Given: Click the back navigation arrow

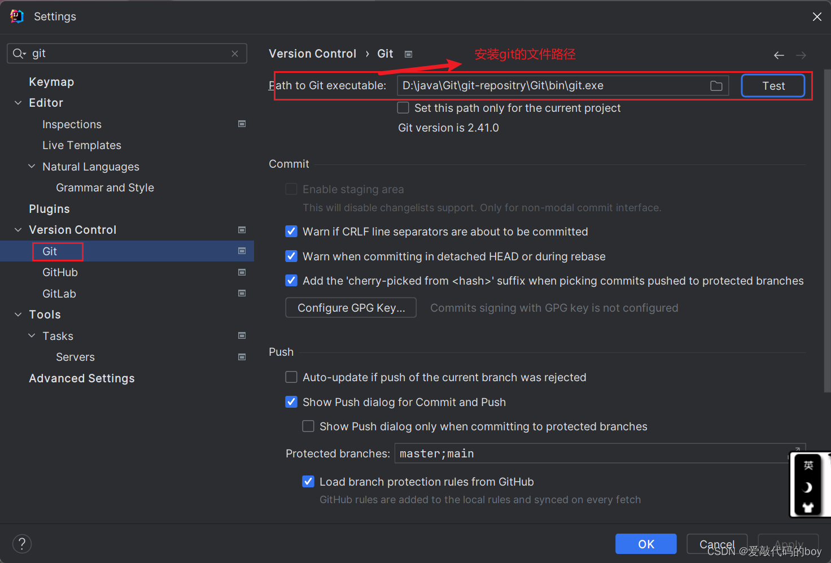Looking at the screenshot, I should click(x=779, y=55).
